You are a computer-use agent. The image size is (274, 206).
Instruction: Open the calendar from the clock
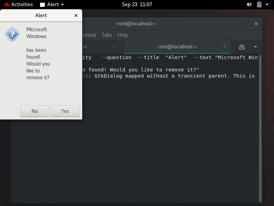pos(137,4)
